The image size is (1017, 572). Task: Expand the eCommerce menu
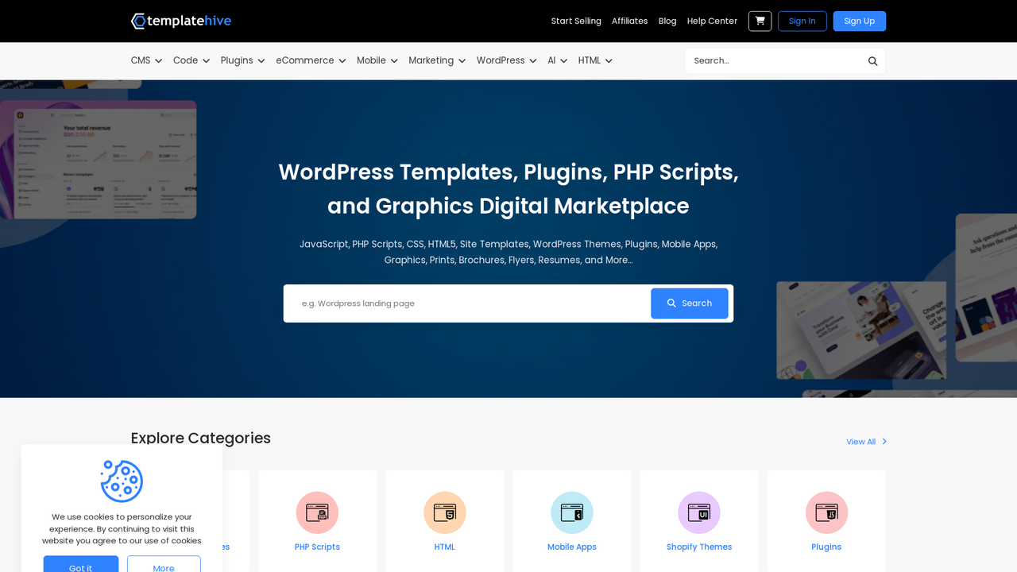(311, 60)
